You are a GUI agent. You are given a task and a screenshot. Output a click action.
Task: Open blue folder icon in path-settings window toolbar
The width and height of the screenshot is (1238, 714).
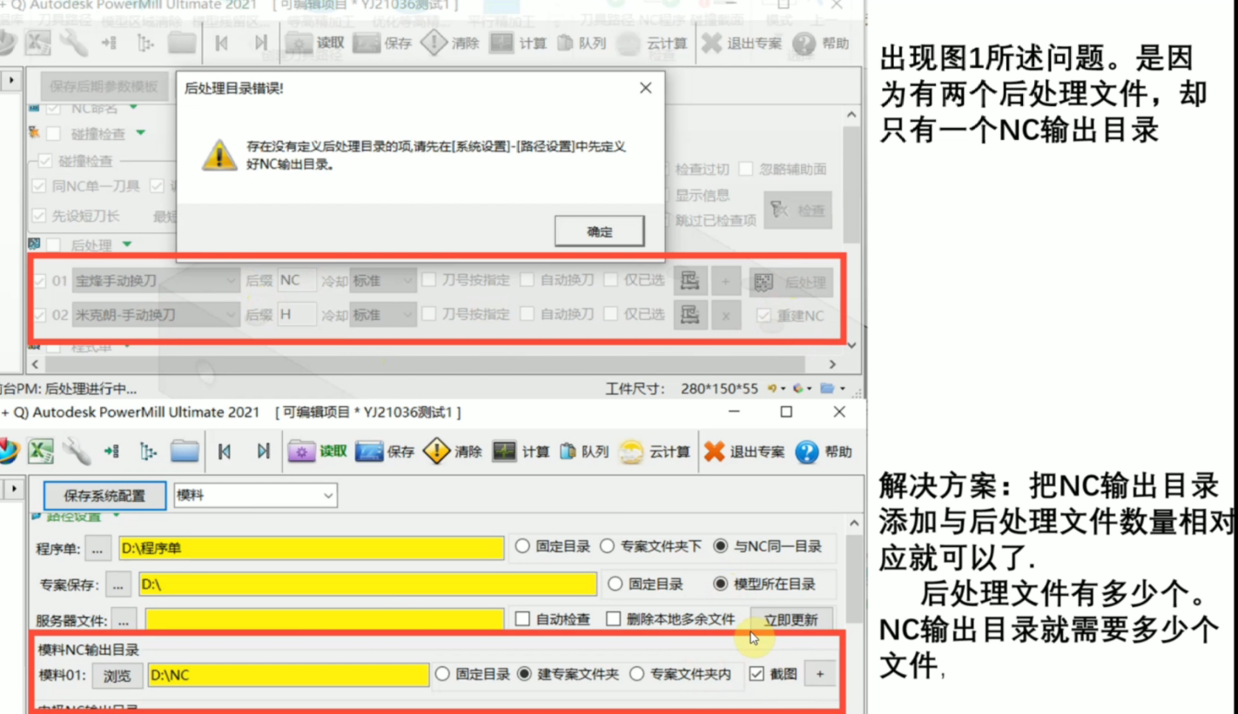coord(185,451)
